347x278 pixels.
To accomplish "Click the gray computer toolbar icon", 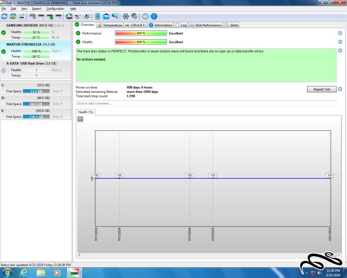I will tap(87, 17).
